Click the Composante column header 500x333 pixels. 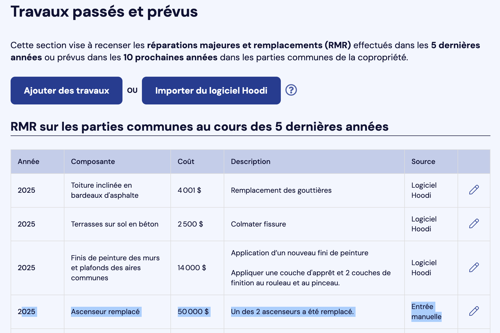click(93, 161)
